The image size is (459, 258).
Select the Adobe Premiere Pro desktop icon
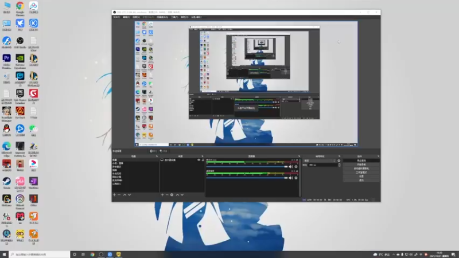coord(6,61)
